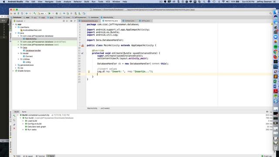Image resolution: width=279 pixels, height=157 pixels.
Task: Close the MainActivity.java editor tab
Action: click(119, 21)
